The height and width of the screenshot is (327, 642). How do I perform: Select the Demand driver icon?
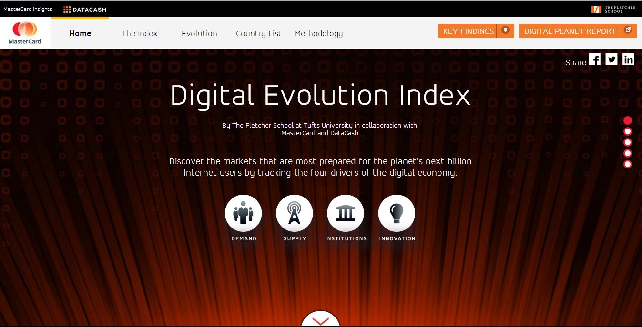pos(244,213)
